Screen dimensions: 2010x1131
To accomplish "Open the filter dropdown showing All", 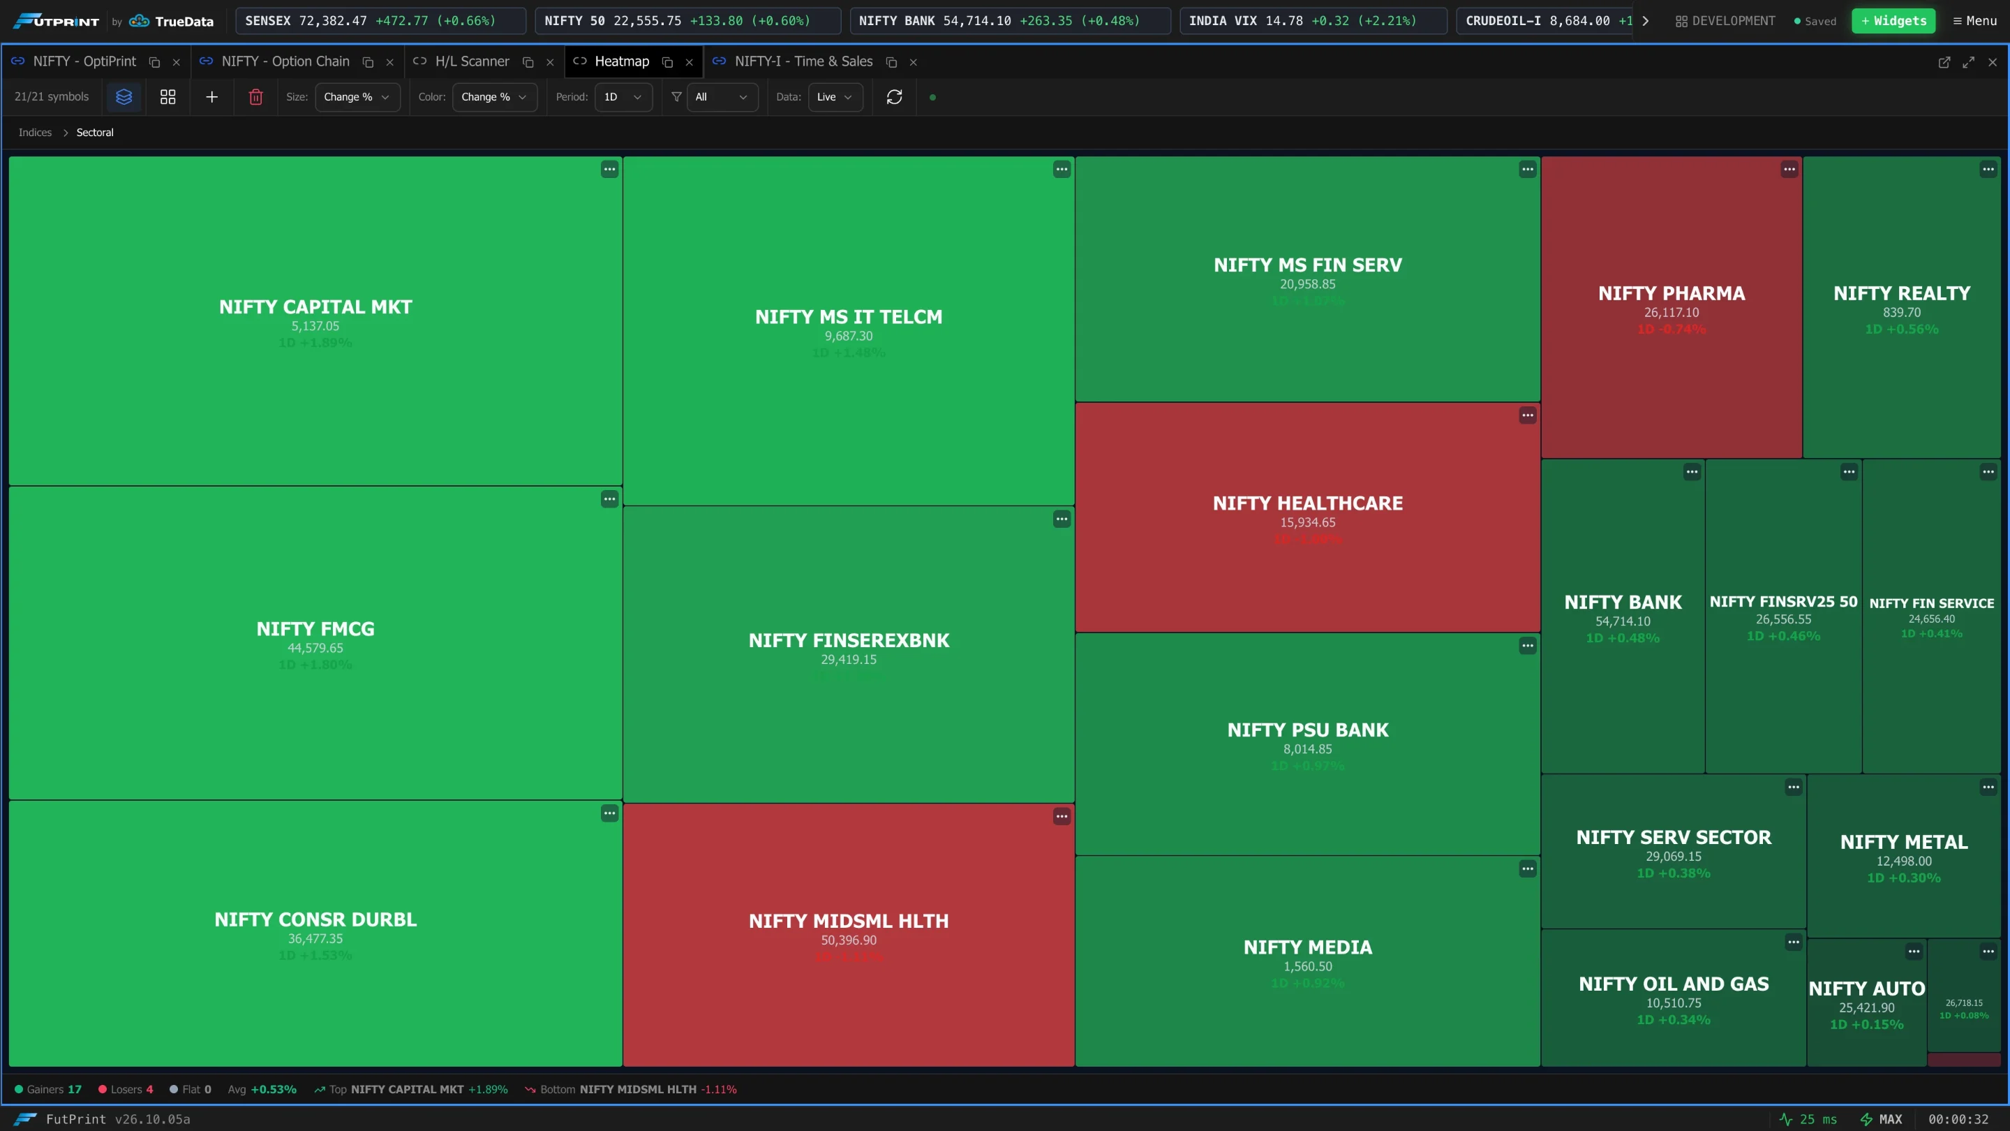I will click(722, 97).
